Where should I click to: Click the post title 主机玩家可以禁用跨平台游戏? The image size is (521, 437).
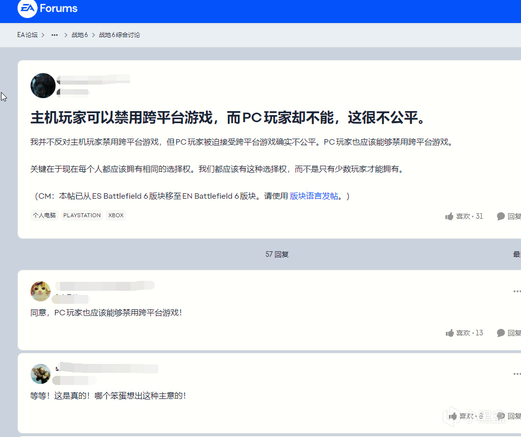click(x=227, y=118)
